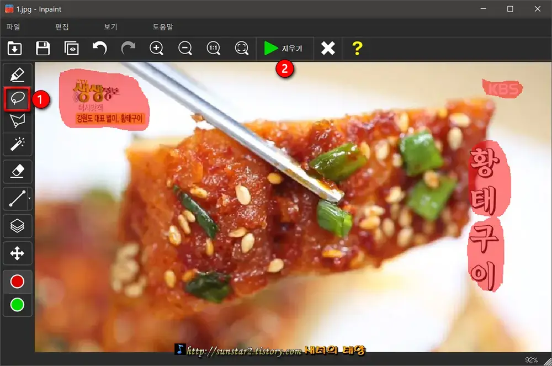Select the Marker tool in the sidebar

click(x=18, y=73)
